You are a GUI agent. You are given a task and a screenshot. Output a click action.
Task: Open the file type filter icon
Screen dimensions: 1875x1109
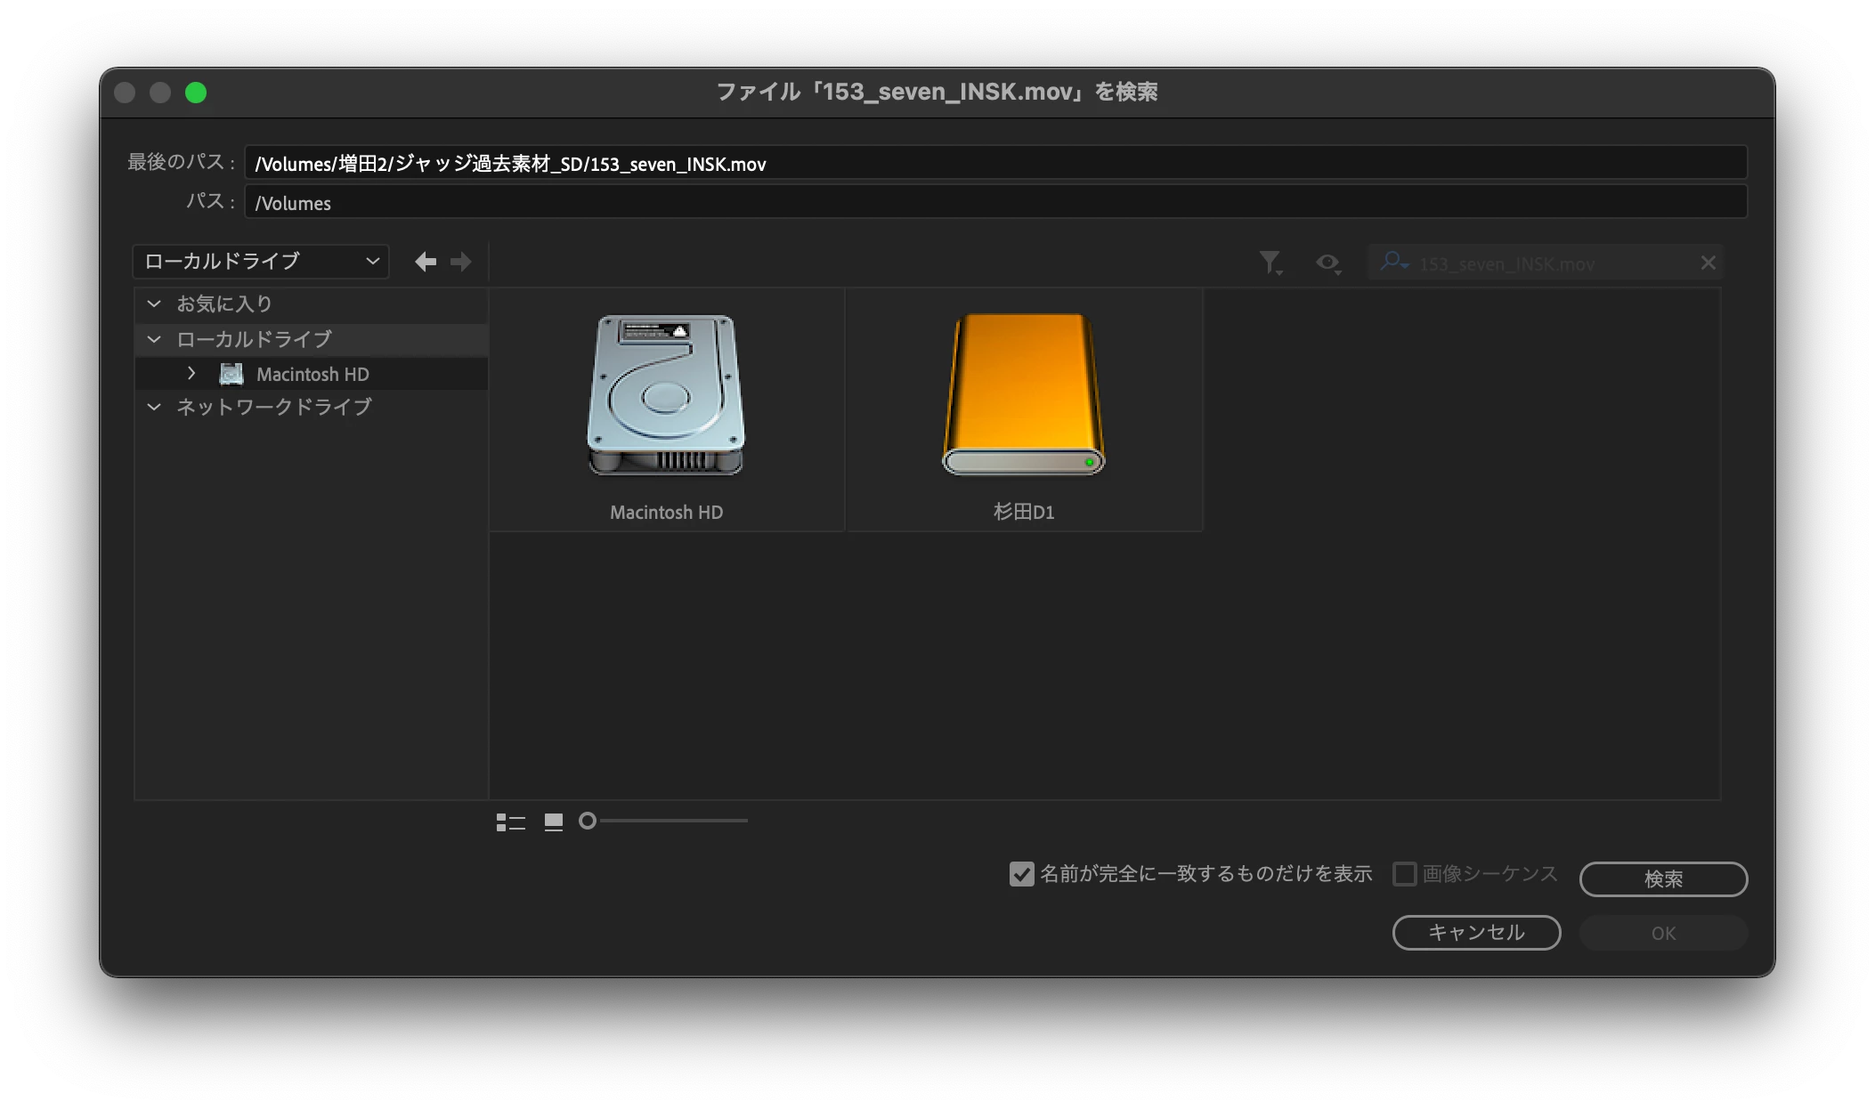point(1270,262)
